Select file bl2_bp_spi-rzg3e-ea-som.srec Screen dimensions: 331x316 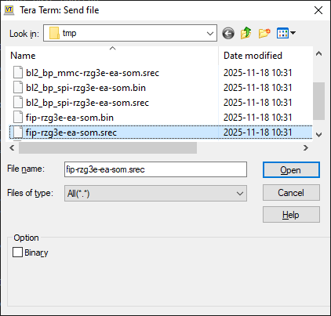coord(87,103)
